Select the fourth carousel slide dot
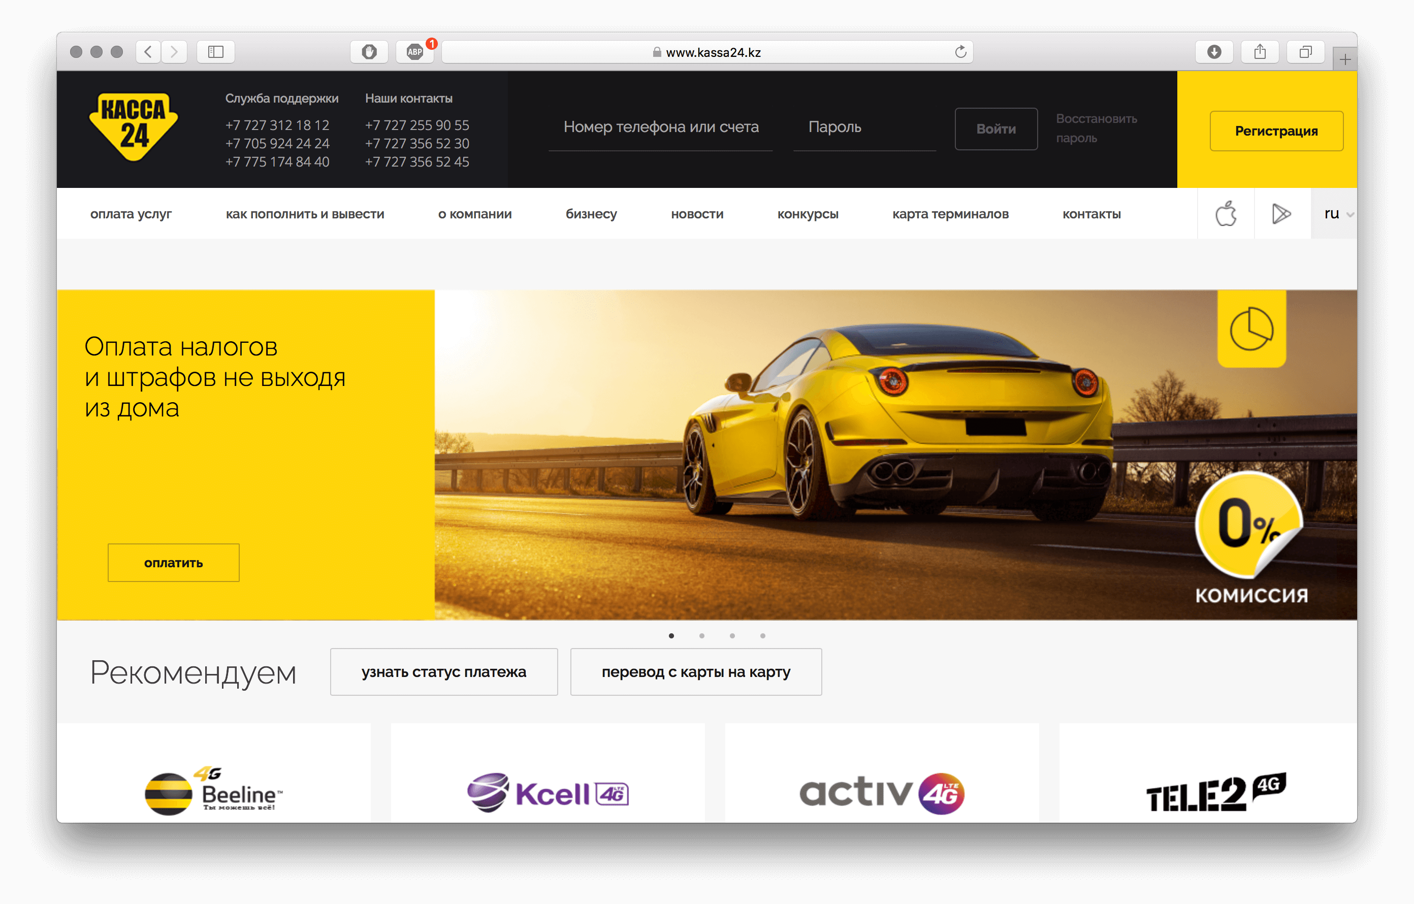The image size is (1414, 904). 763,636
